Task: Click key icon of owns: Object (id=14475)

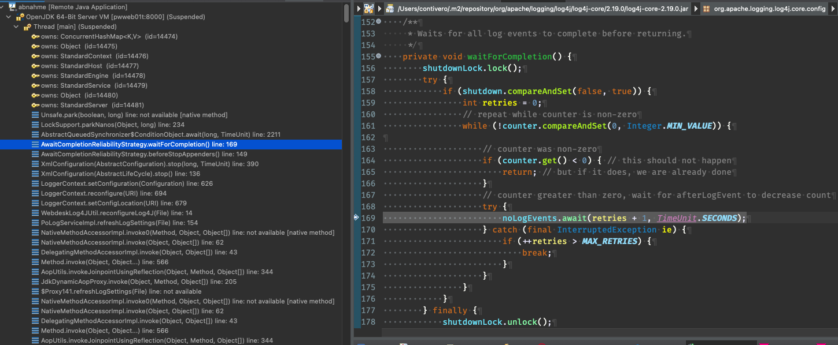Action: 35,46
